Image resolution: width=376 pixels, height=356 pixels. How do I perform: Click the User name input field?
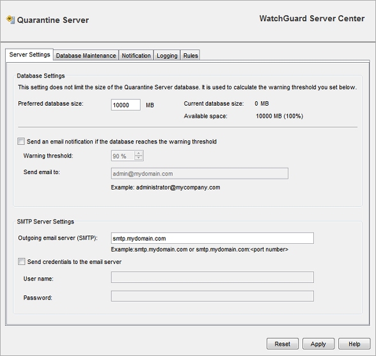[212, 277]
